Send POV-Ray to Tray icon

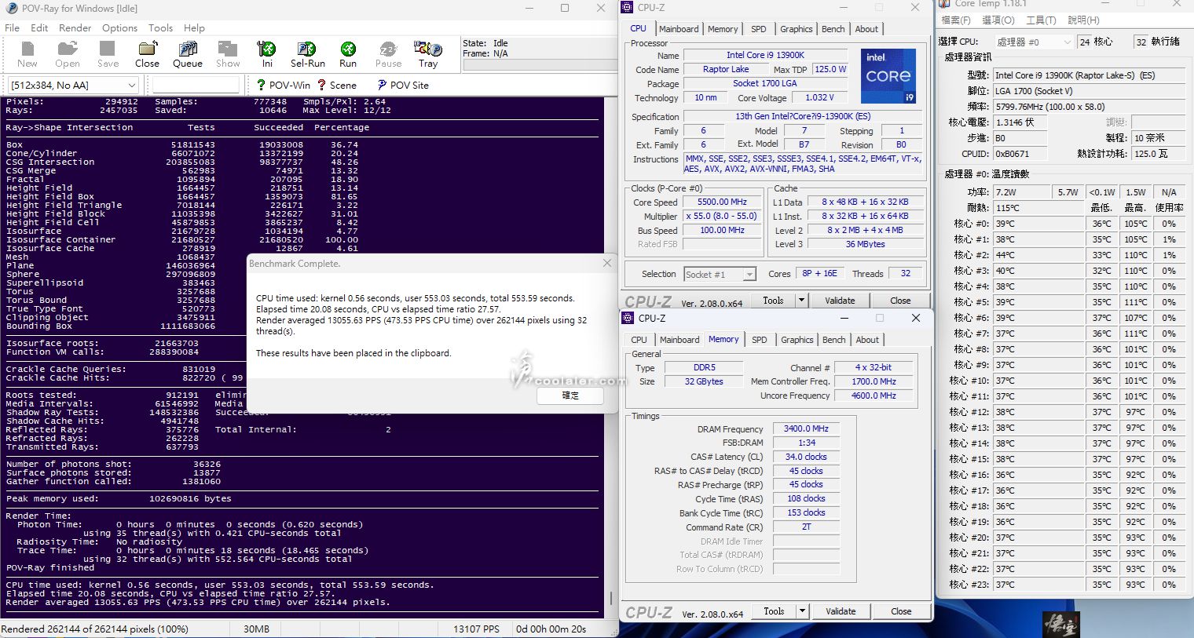(428, 54)
